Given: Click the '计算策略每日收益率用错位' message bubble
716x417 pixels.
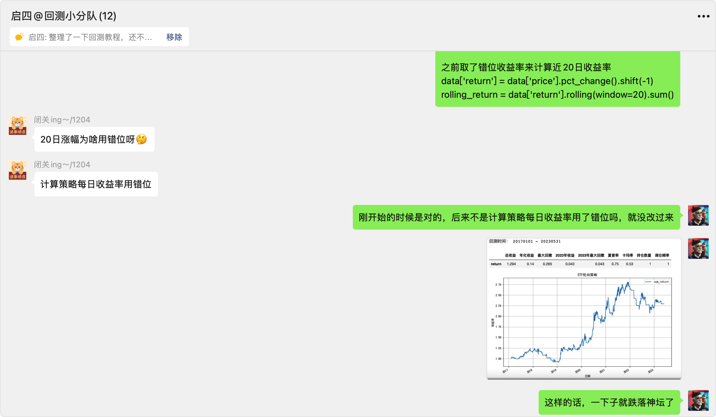Looking at the screenshot, I should (x=96, y=184).
